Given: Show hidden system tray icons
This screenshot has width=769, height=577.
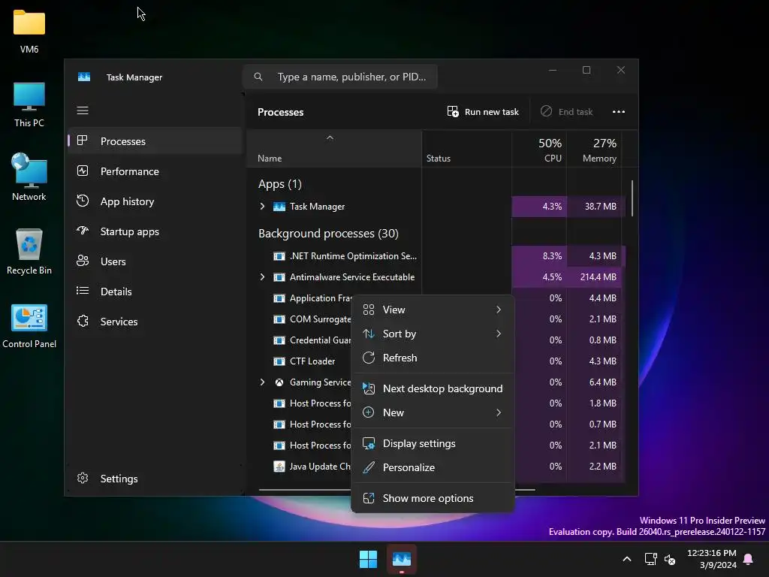Looking at the screenshot, I should point(627,559).
